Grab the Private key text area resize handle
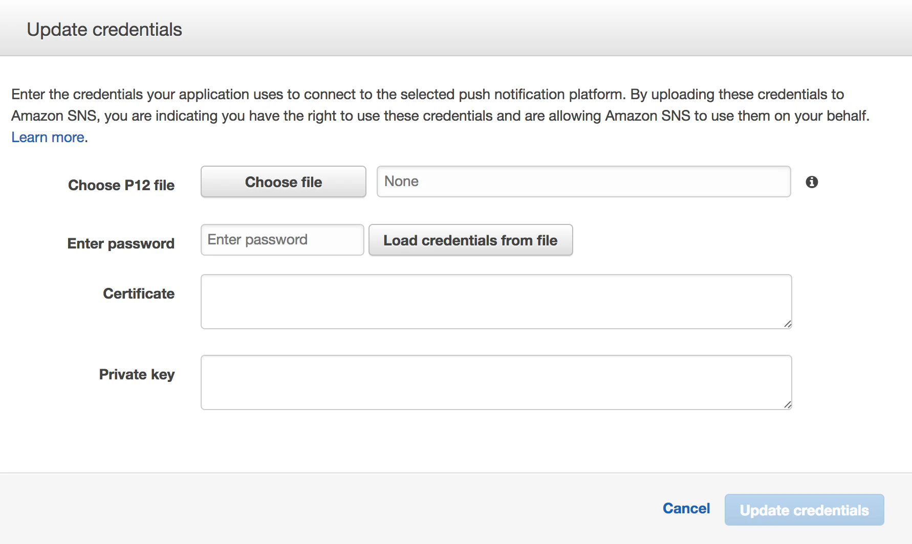 pyautogui.click(x=788, y=405)
